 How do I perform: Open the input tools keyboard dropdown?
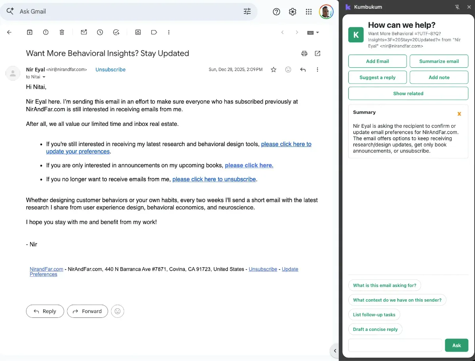coord(313,32)
